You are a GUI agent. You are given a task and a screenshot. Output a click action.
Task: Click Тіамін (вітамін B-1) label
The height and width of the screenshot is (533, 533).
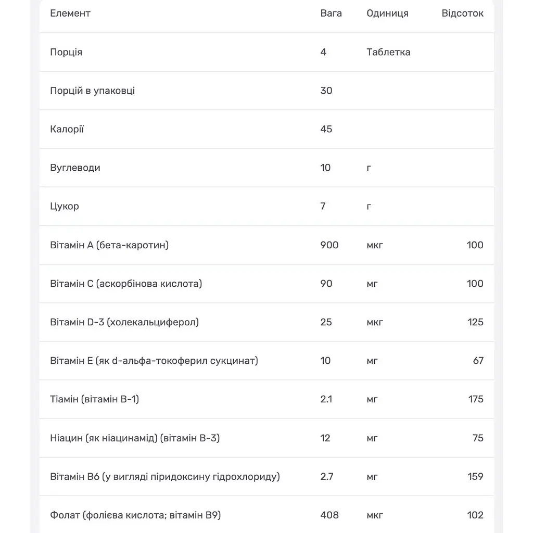tap(95, 399)
